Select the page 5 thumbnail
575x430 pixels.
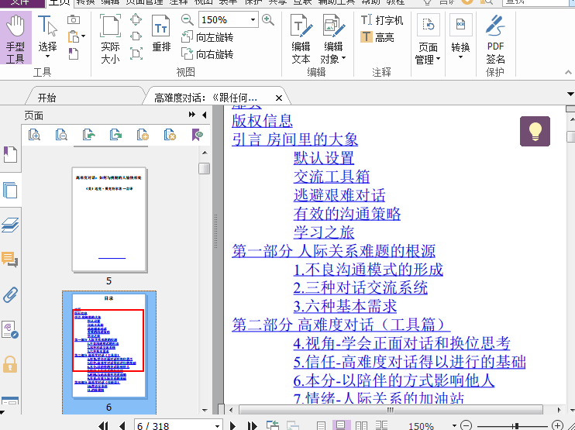click(109, 220)
